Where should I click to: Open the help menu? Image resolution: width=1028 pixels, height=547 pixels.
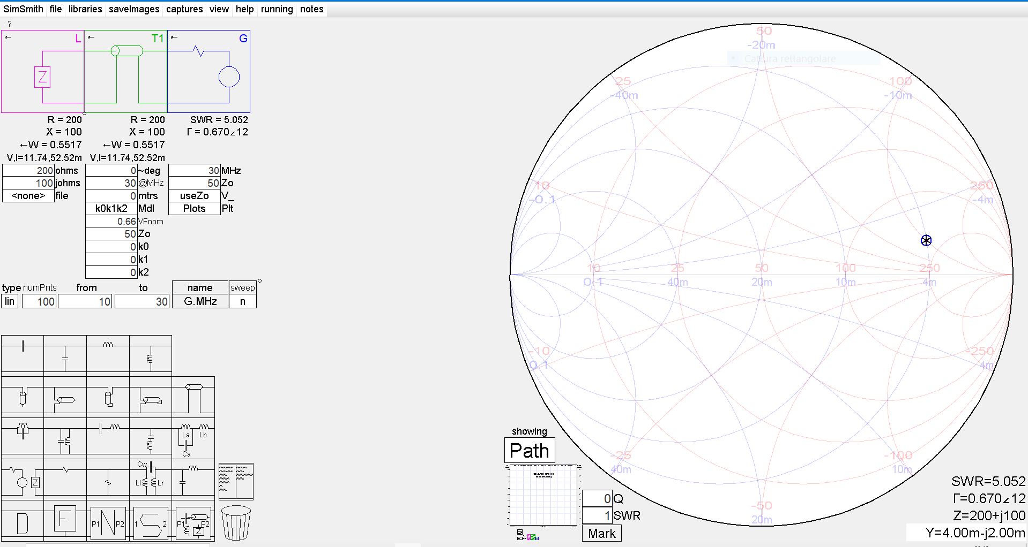(x=245, y=9)
